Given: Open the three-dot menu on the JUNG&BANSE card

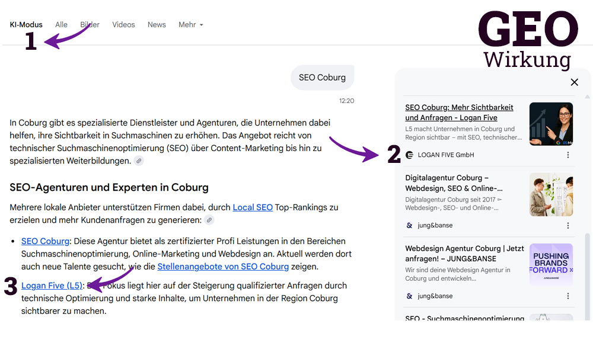Looking at the screenshot, I should point(568,296).
